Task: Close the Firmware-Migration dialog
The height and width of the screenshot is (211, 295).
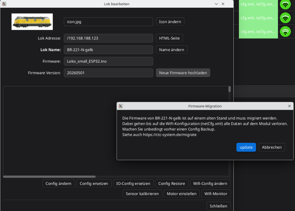Action: (289, 106)
